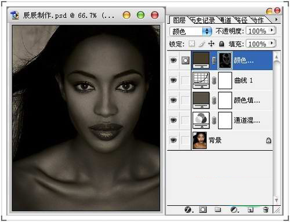Create a new layer icon

[251, 210]
